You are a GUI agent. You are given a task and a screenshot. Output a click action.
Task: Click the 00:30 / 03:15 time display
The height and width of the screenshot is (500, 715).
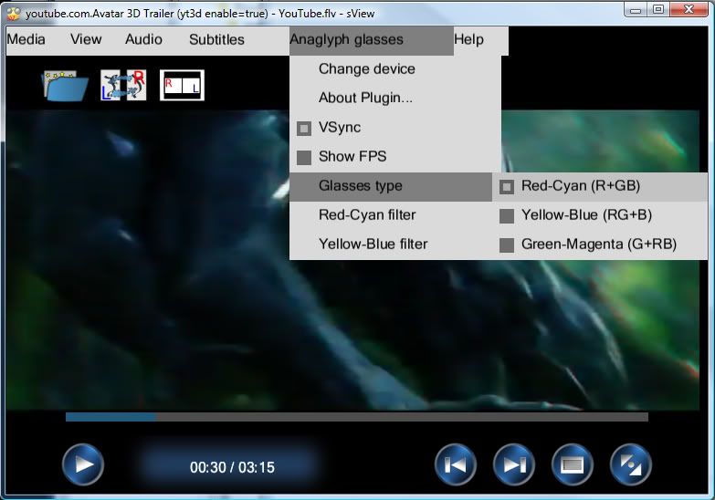point(232,467)
